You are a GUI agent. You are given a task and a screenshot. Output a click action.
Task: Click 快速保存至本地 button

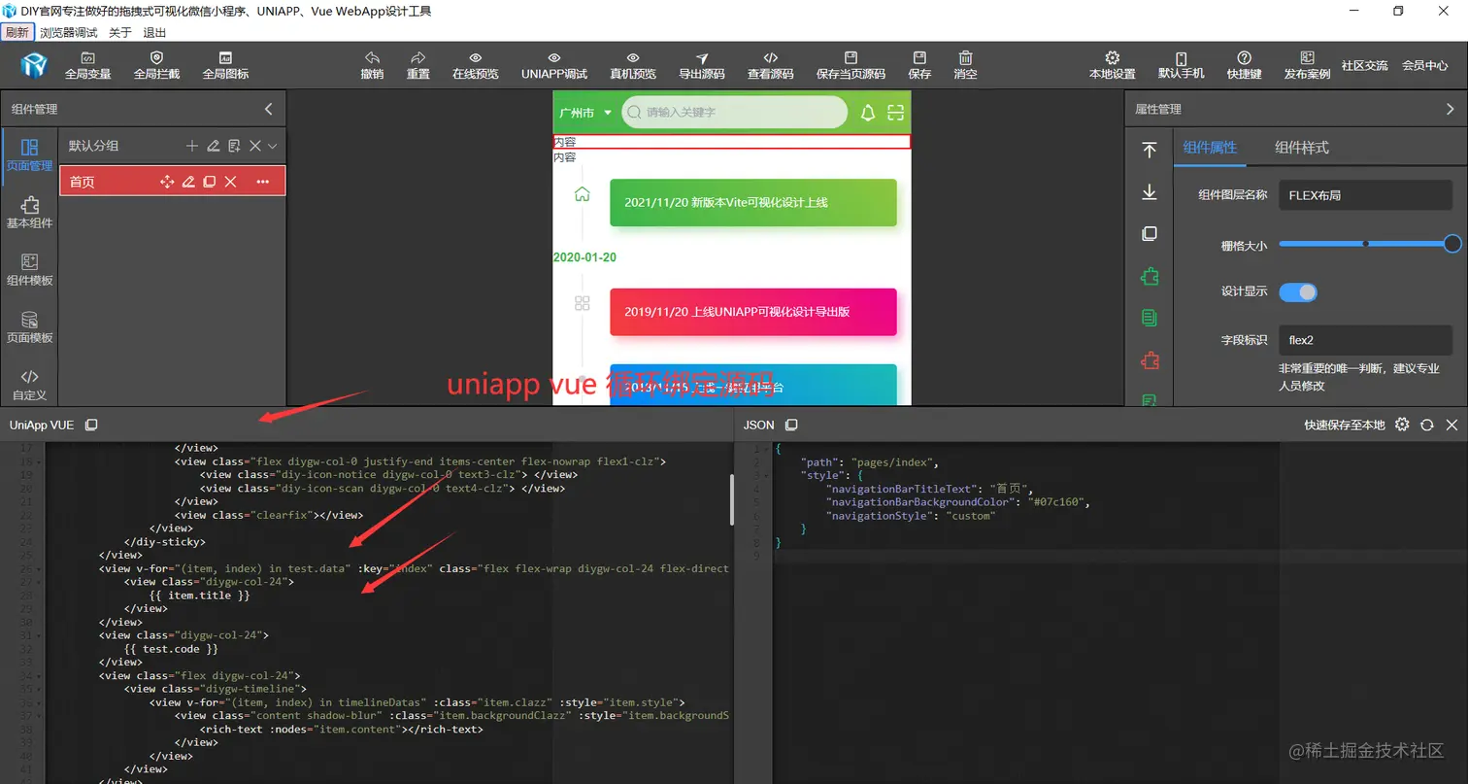[x=1345, y=425]
